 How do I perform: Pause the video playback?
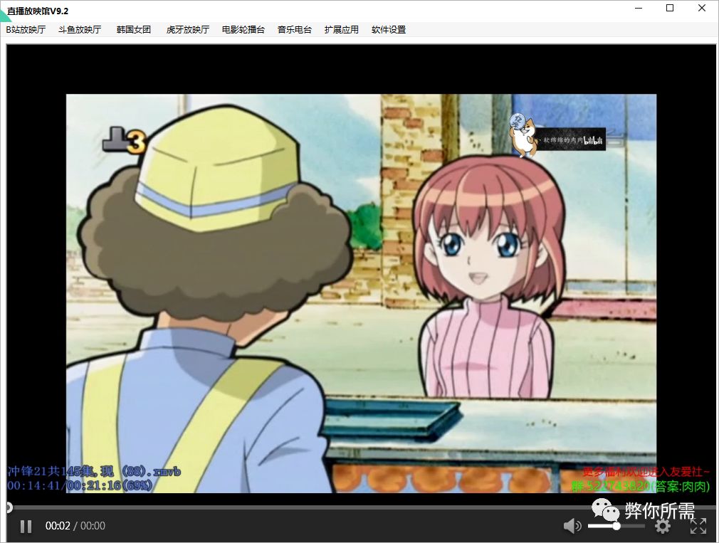coord(26,527)
